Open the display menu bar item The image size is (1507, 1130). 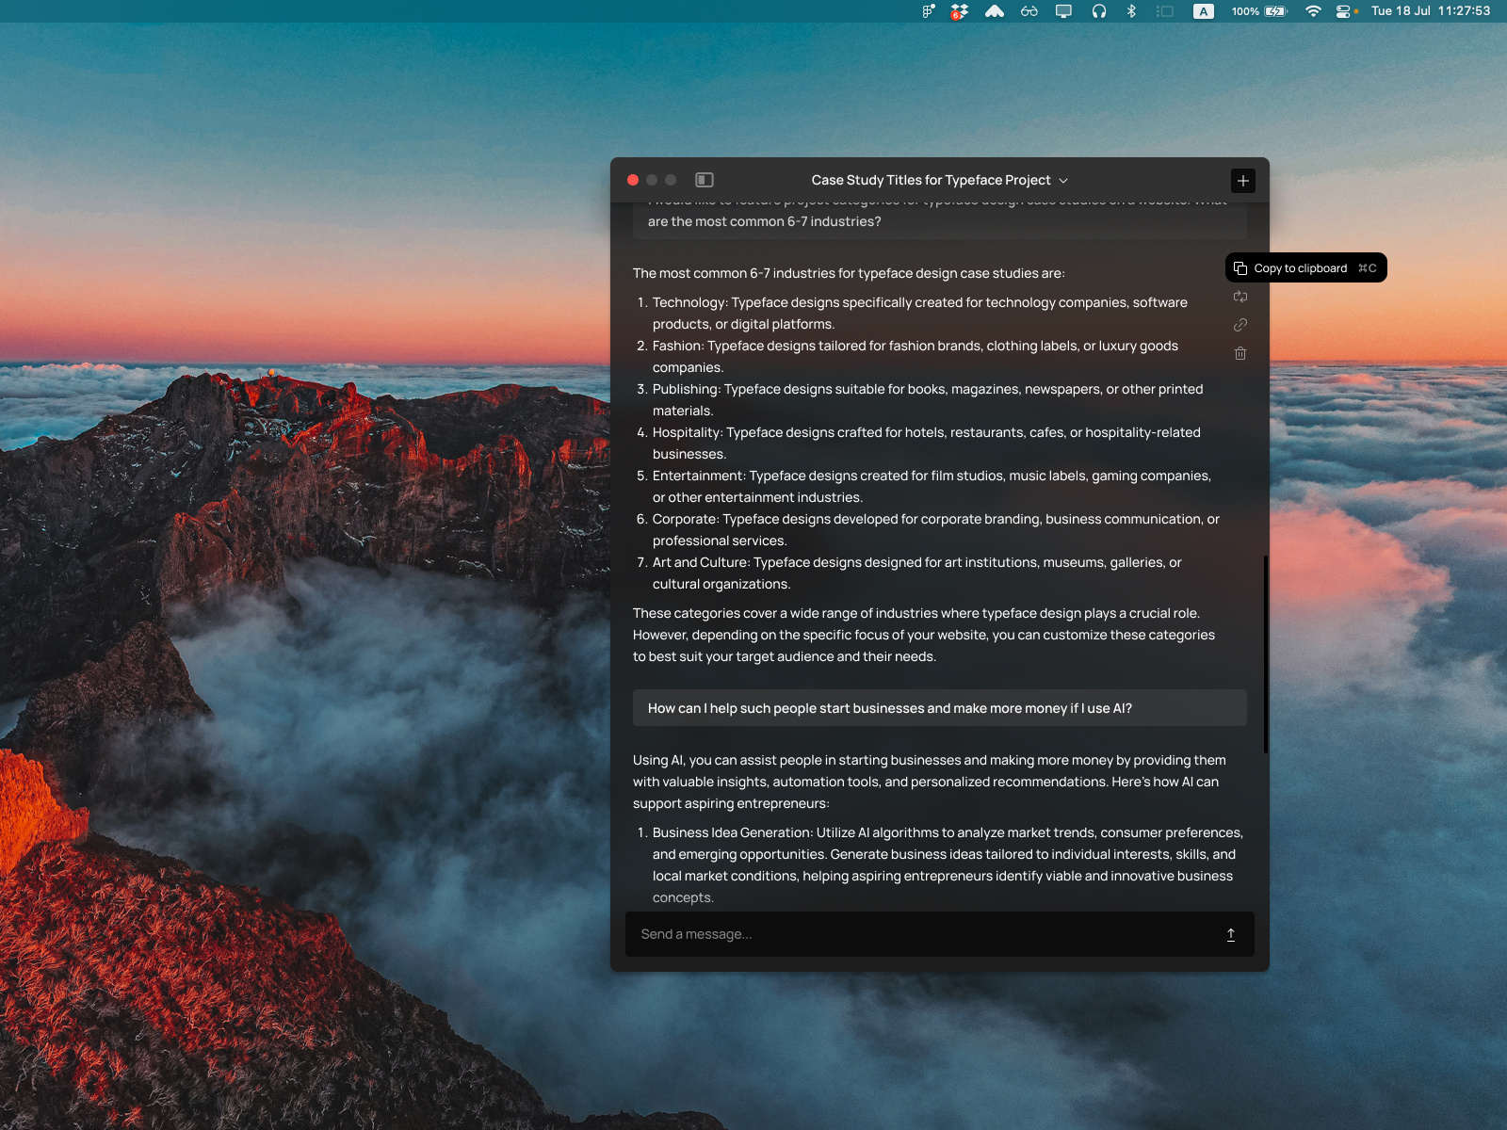[1063, 11]
